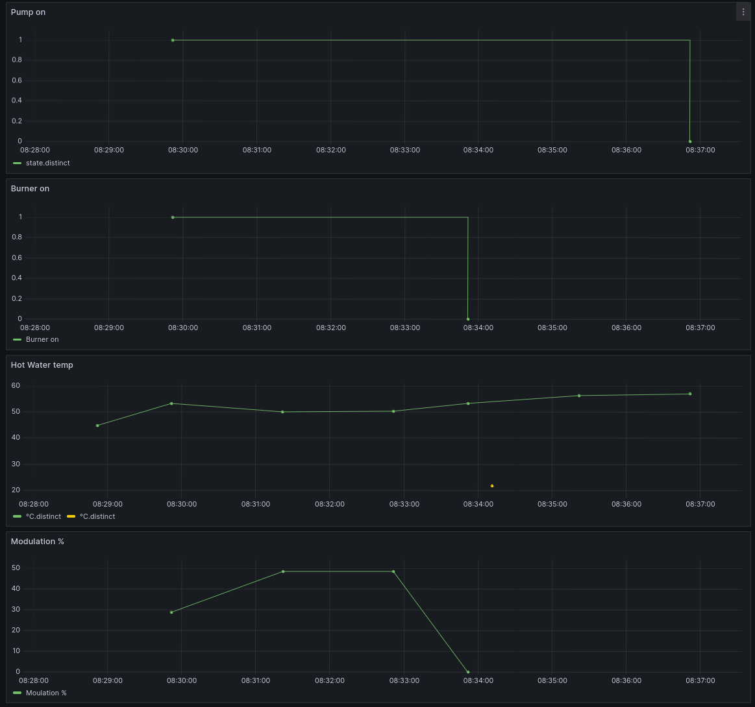Click the Pump on data point at value 0

point(690,141)
